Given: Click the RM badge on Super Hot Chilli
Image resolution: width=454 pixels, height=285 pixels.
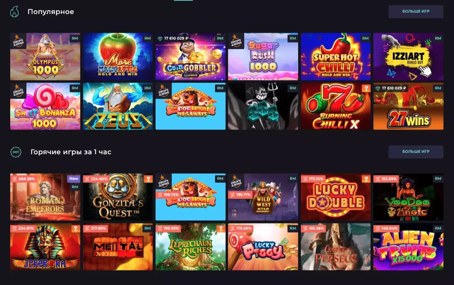Looking at the screenshot, I should pos(365,38).
